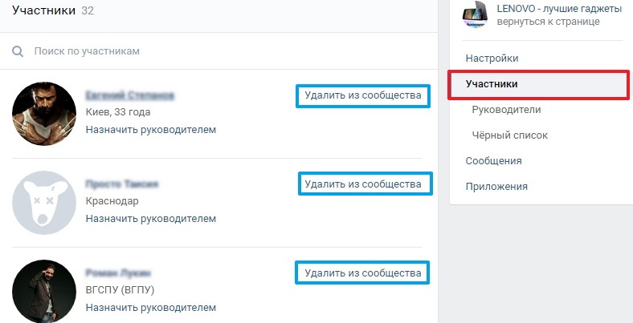This screenshot has width=633, height=323.
Task: Remove first member via 'Удалить из сообщества'
Action: pos(363,95)
